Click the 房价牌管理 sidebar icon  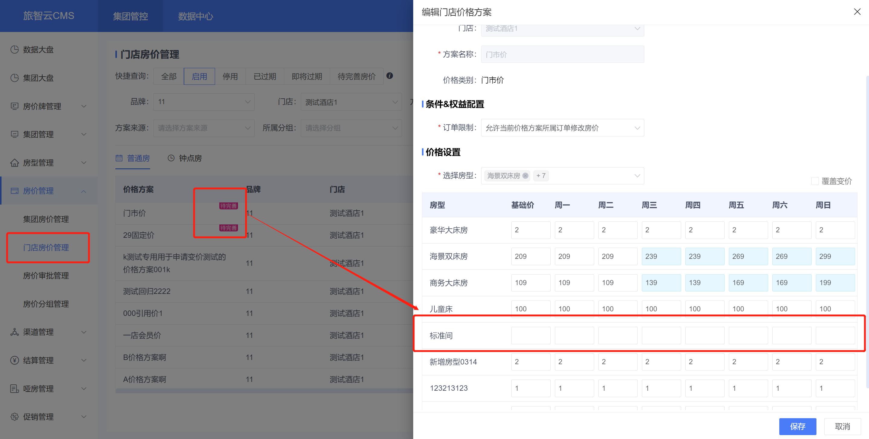tap(14, 106)
